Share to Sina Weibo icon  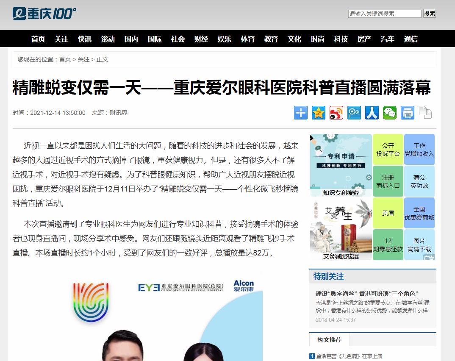coord(336,113)
